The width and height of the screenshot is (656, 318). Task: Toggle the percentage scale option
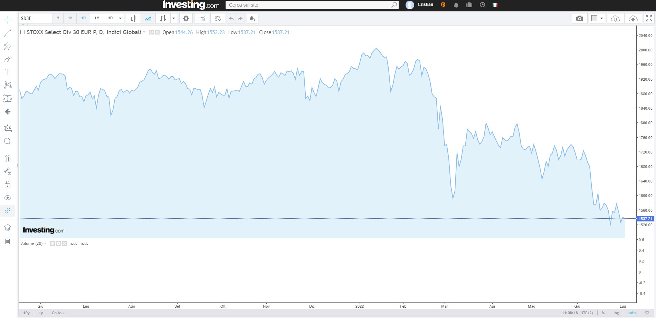click(x=603, y=313)
